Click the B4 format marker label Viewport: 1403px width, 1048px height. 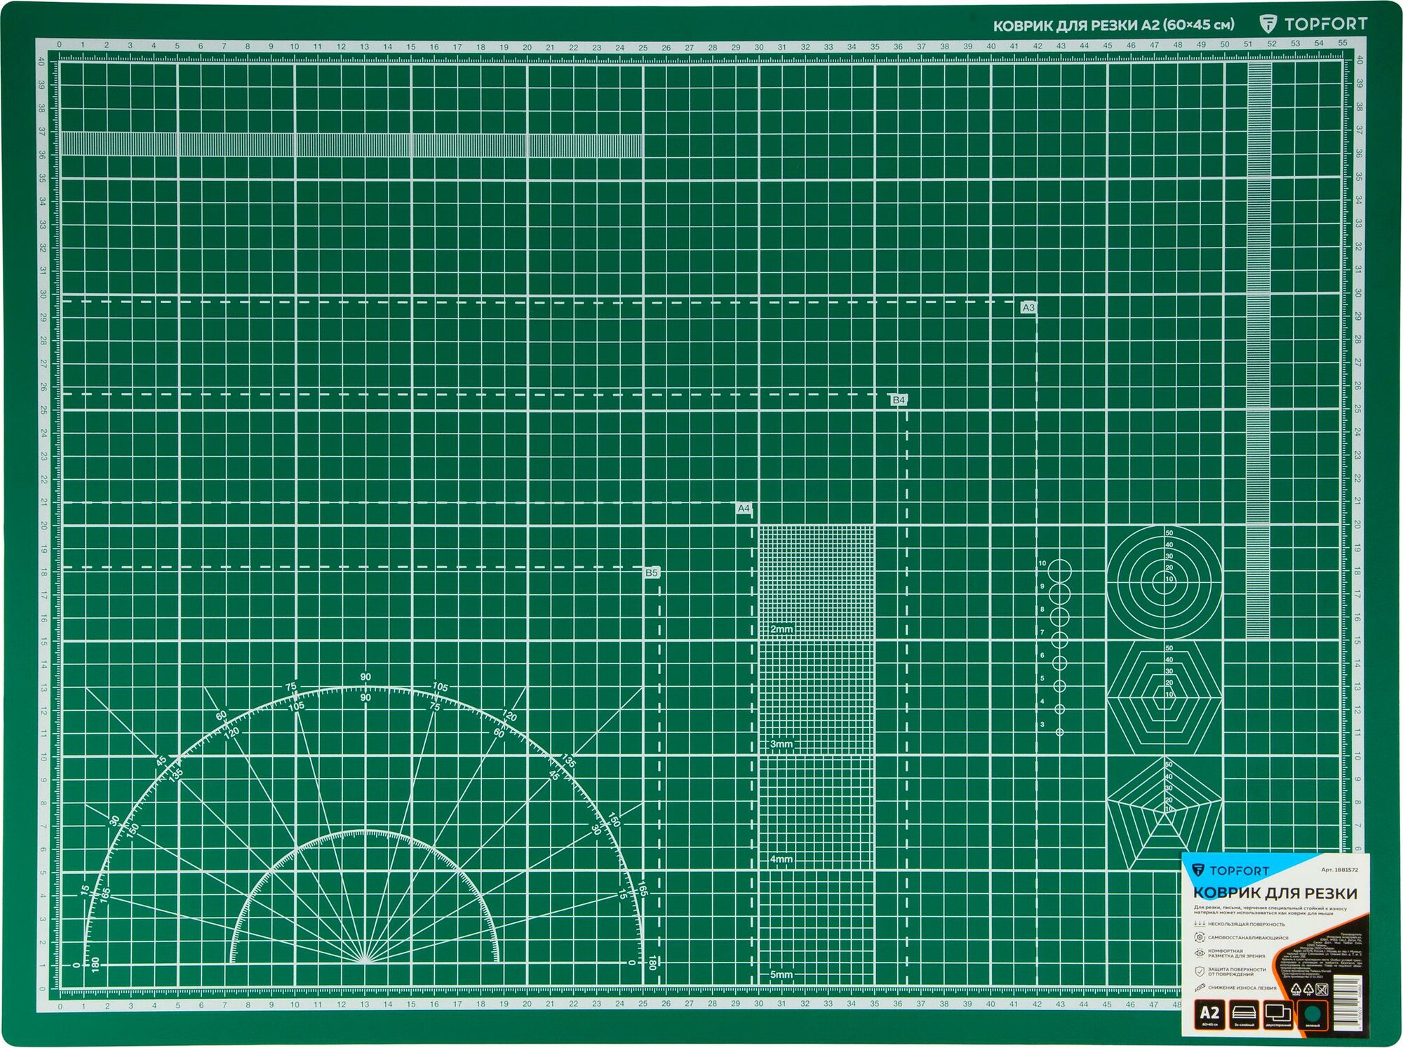[x=899, y=400]
